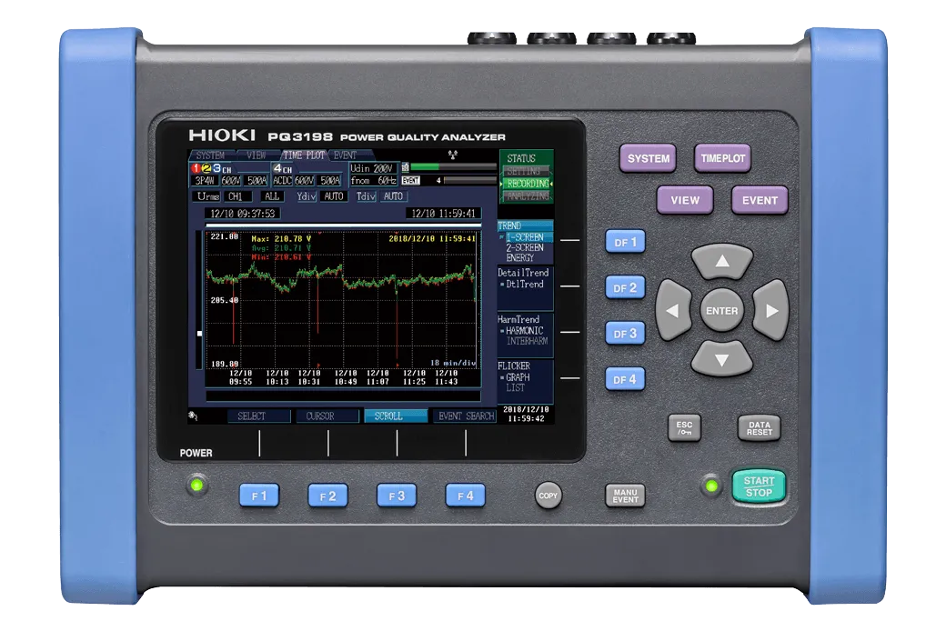The width and height of the screenshot is (946, 631).
Task: Select 2-SCREEN under the TREND menu
Action: point(524,247)
